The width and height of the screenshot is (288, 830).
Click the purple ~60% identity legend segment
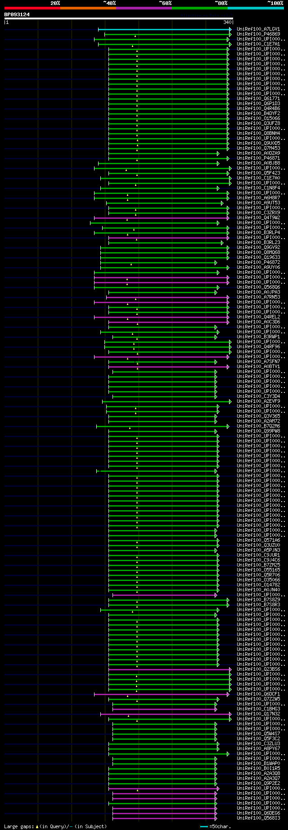click(x=144, y=8)
